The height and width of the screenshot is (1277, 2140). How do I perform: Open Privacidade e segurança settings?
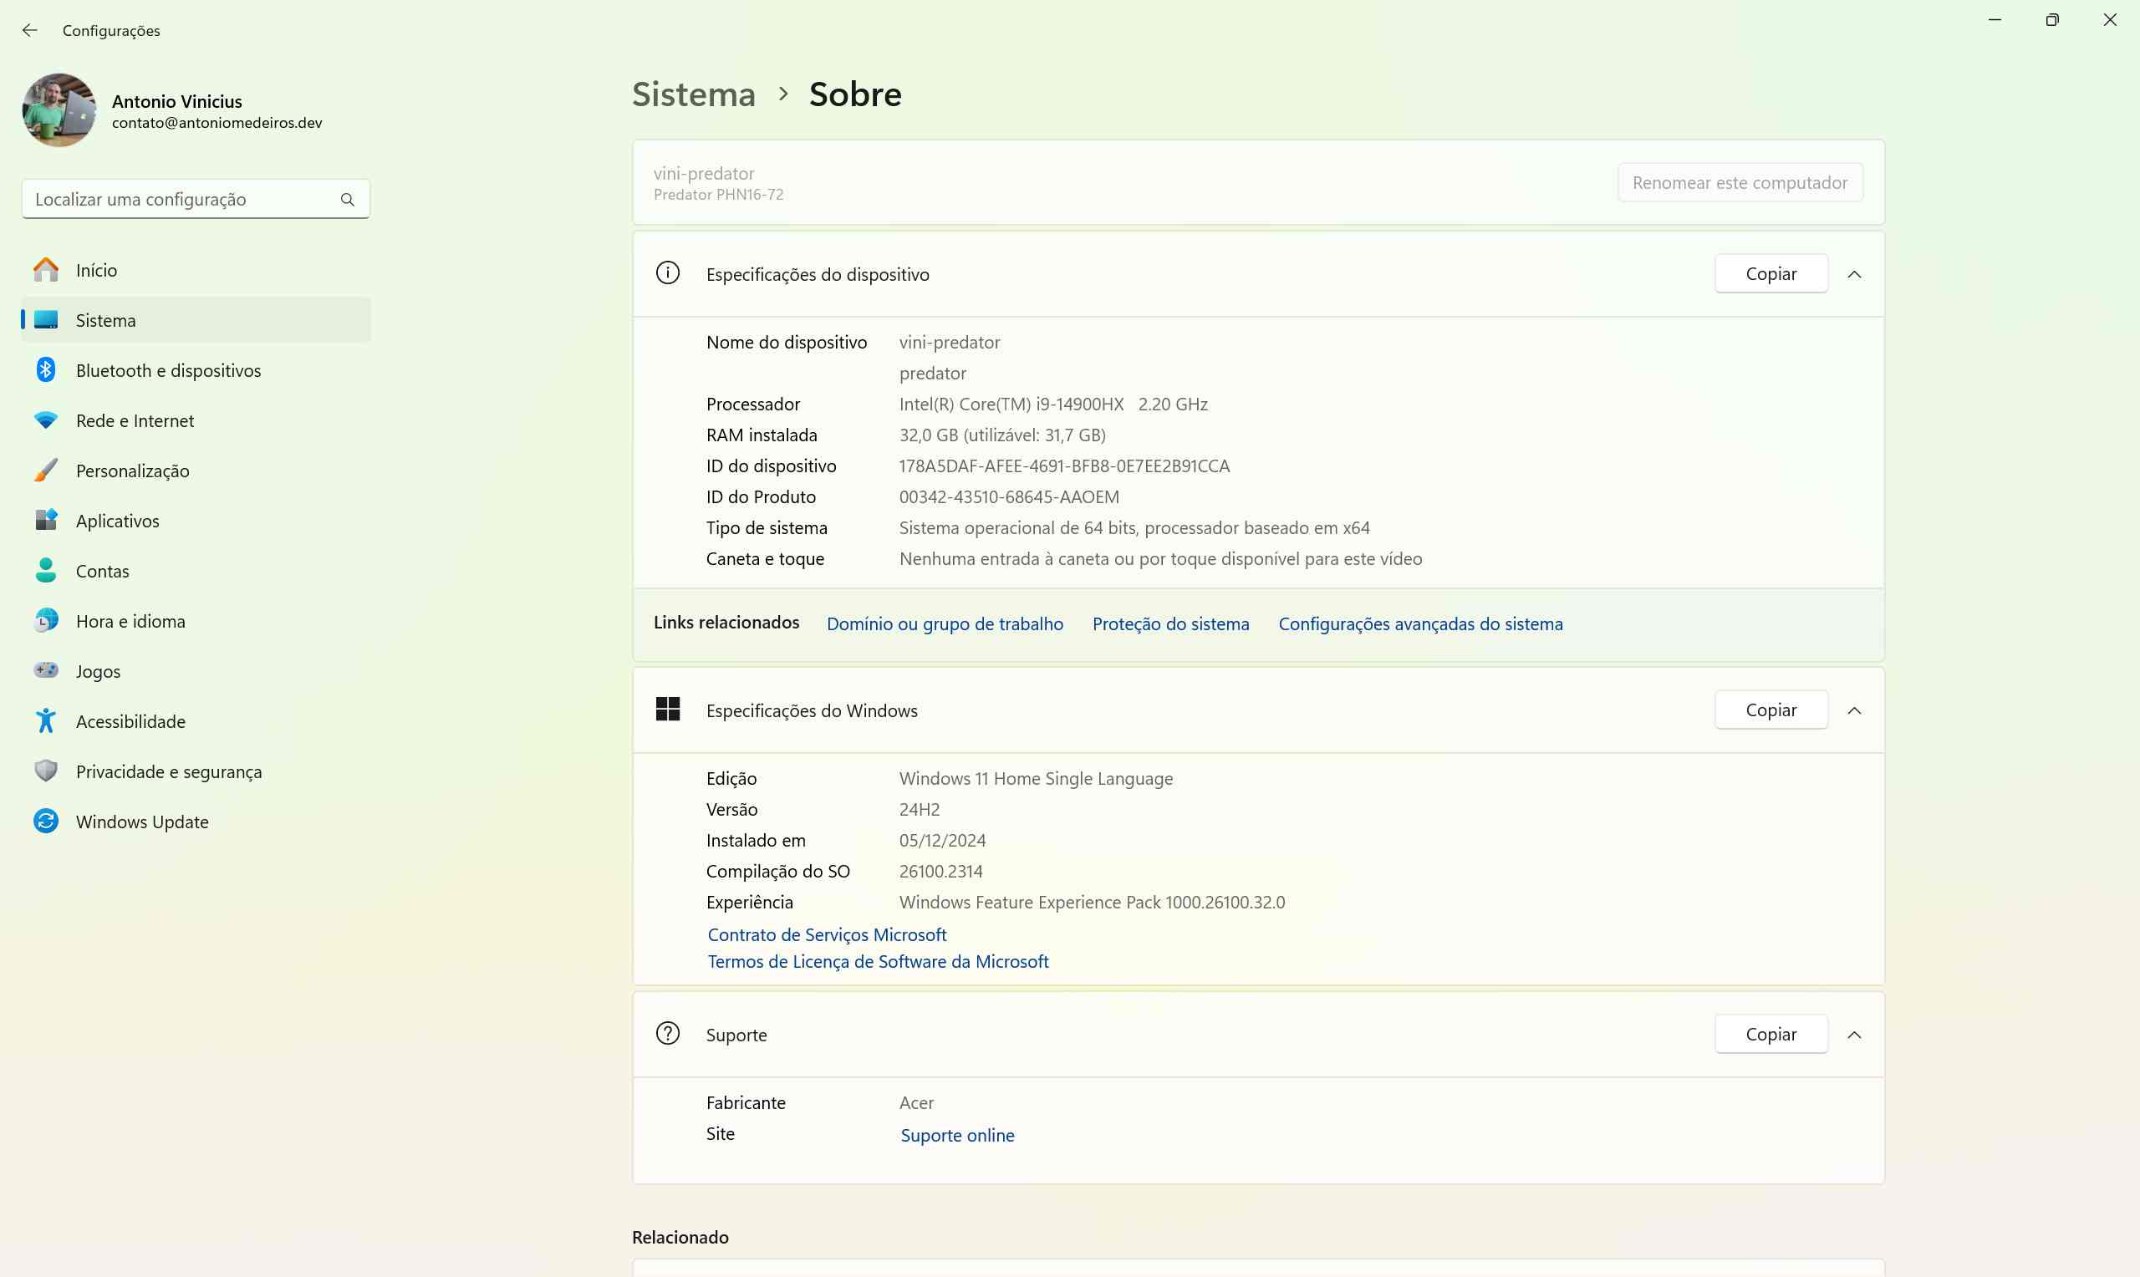196,771
